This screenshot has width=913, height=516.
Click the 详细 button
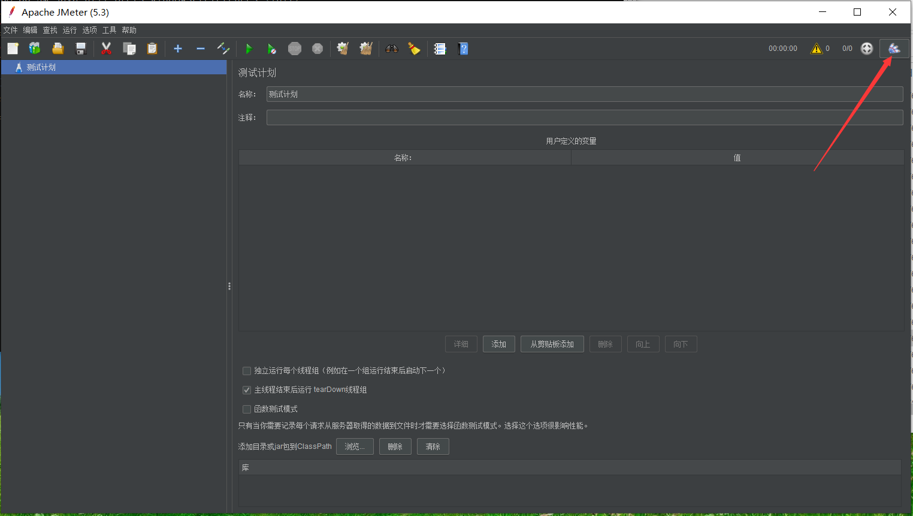click(461, 344)
